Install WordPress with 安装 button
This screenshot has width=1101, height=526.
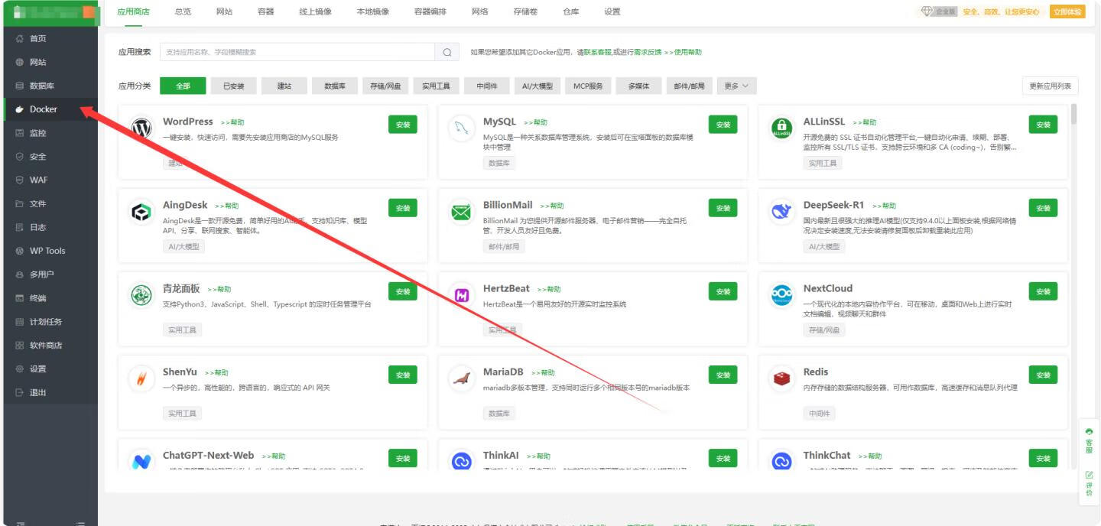pos(403,125)
